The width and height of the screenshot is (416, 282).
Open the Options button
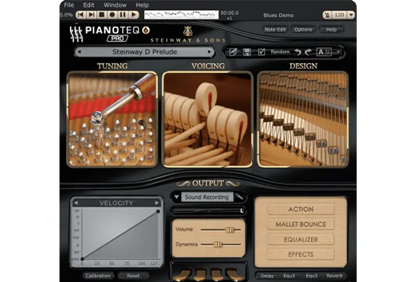303,30
